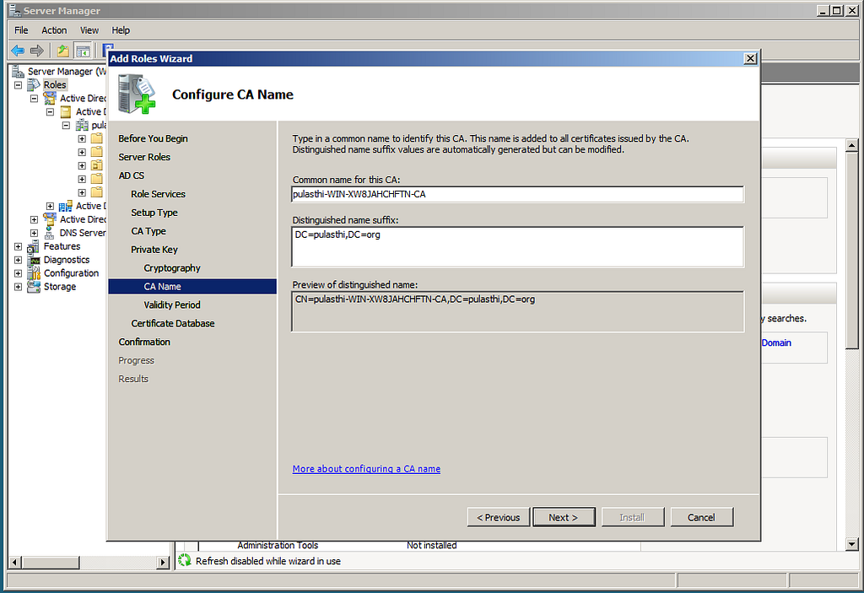Select the Diagnostics node icon
Viewport: 864px width, 593px height.
tap(34, 260)
